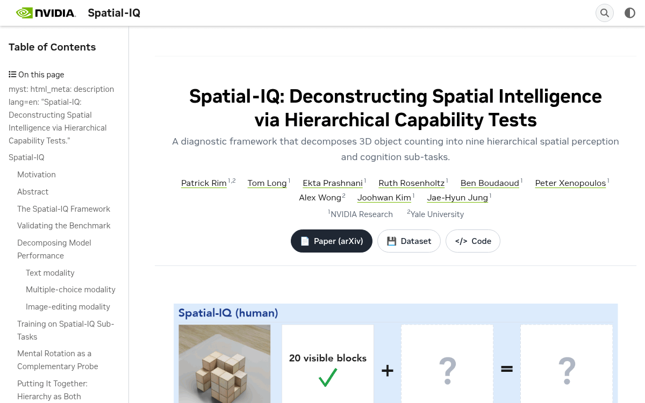Open Image-editing modality subsection
Viewport: 645px width, 403px height.
click(68, 307)
